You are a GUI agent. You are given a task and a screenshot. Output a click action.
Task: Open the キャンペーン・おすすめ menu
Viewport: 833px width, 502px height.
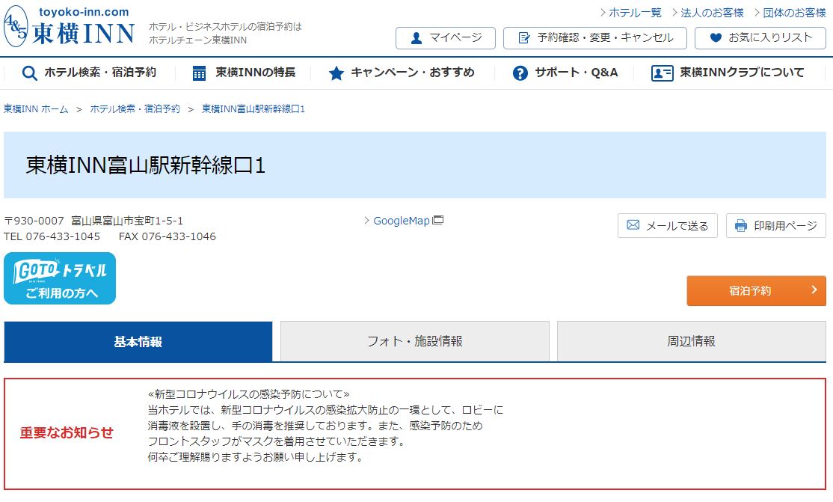pos(402,73)
